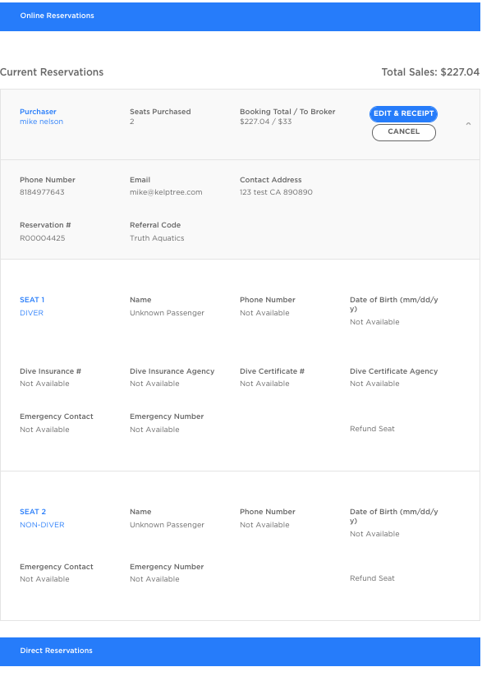The height and width of the screenshot is (690, 482).
Task: Click the Current Reservations heading
Action: coord(52,72)
